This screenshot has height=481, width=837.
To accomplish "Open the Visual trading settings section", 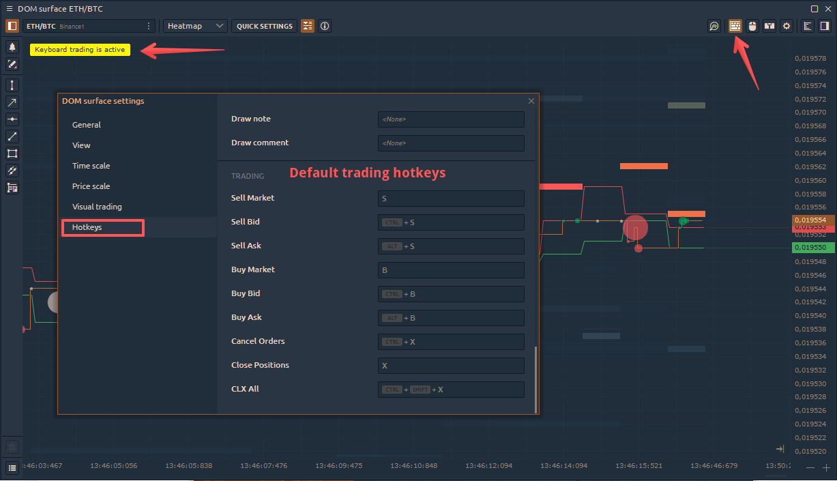I will coord(97,207).
